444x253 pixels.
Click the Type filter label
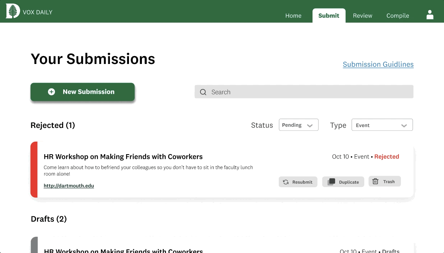click(338, 125)
